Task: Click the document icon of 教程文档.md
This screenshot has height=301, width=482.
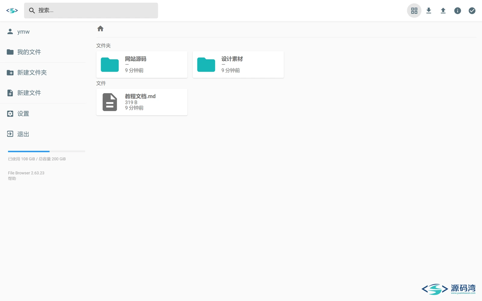Action: [x=110, y=102]
